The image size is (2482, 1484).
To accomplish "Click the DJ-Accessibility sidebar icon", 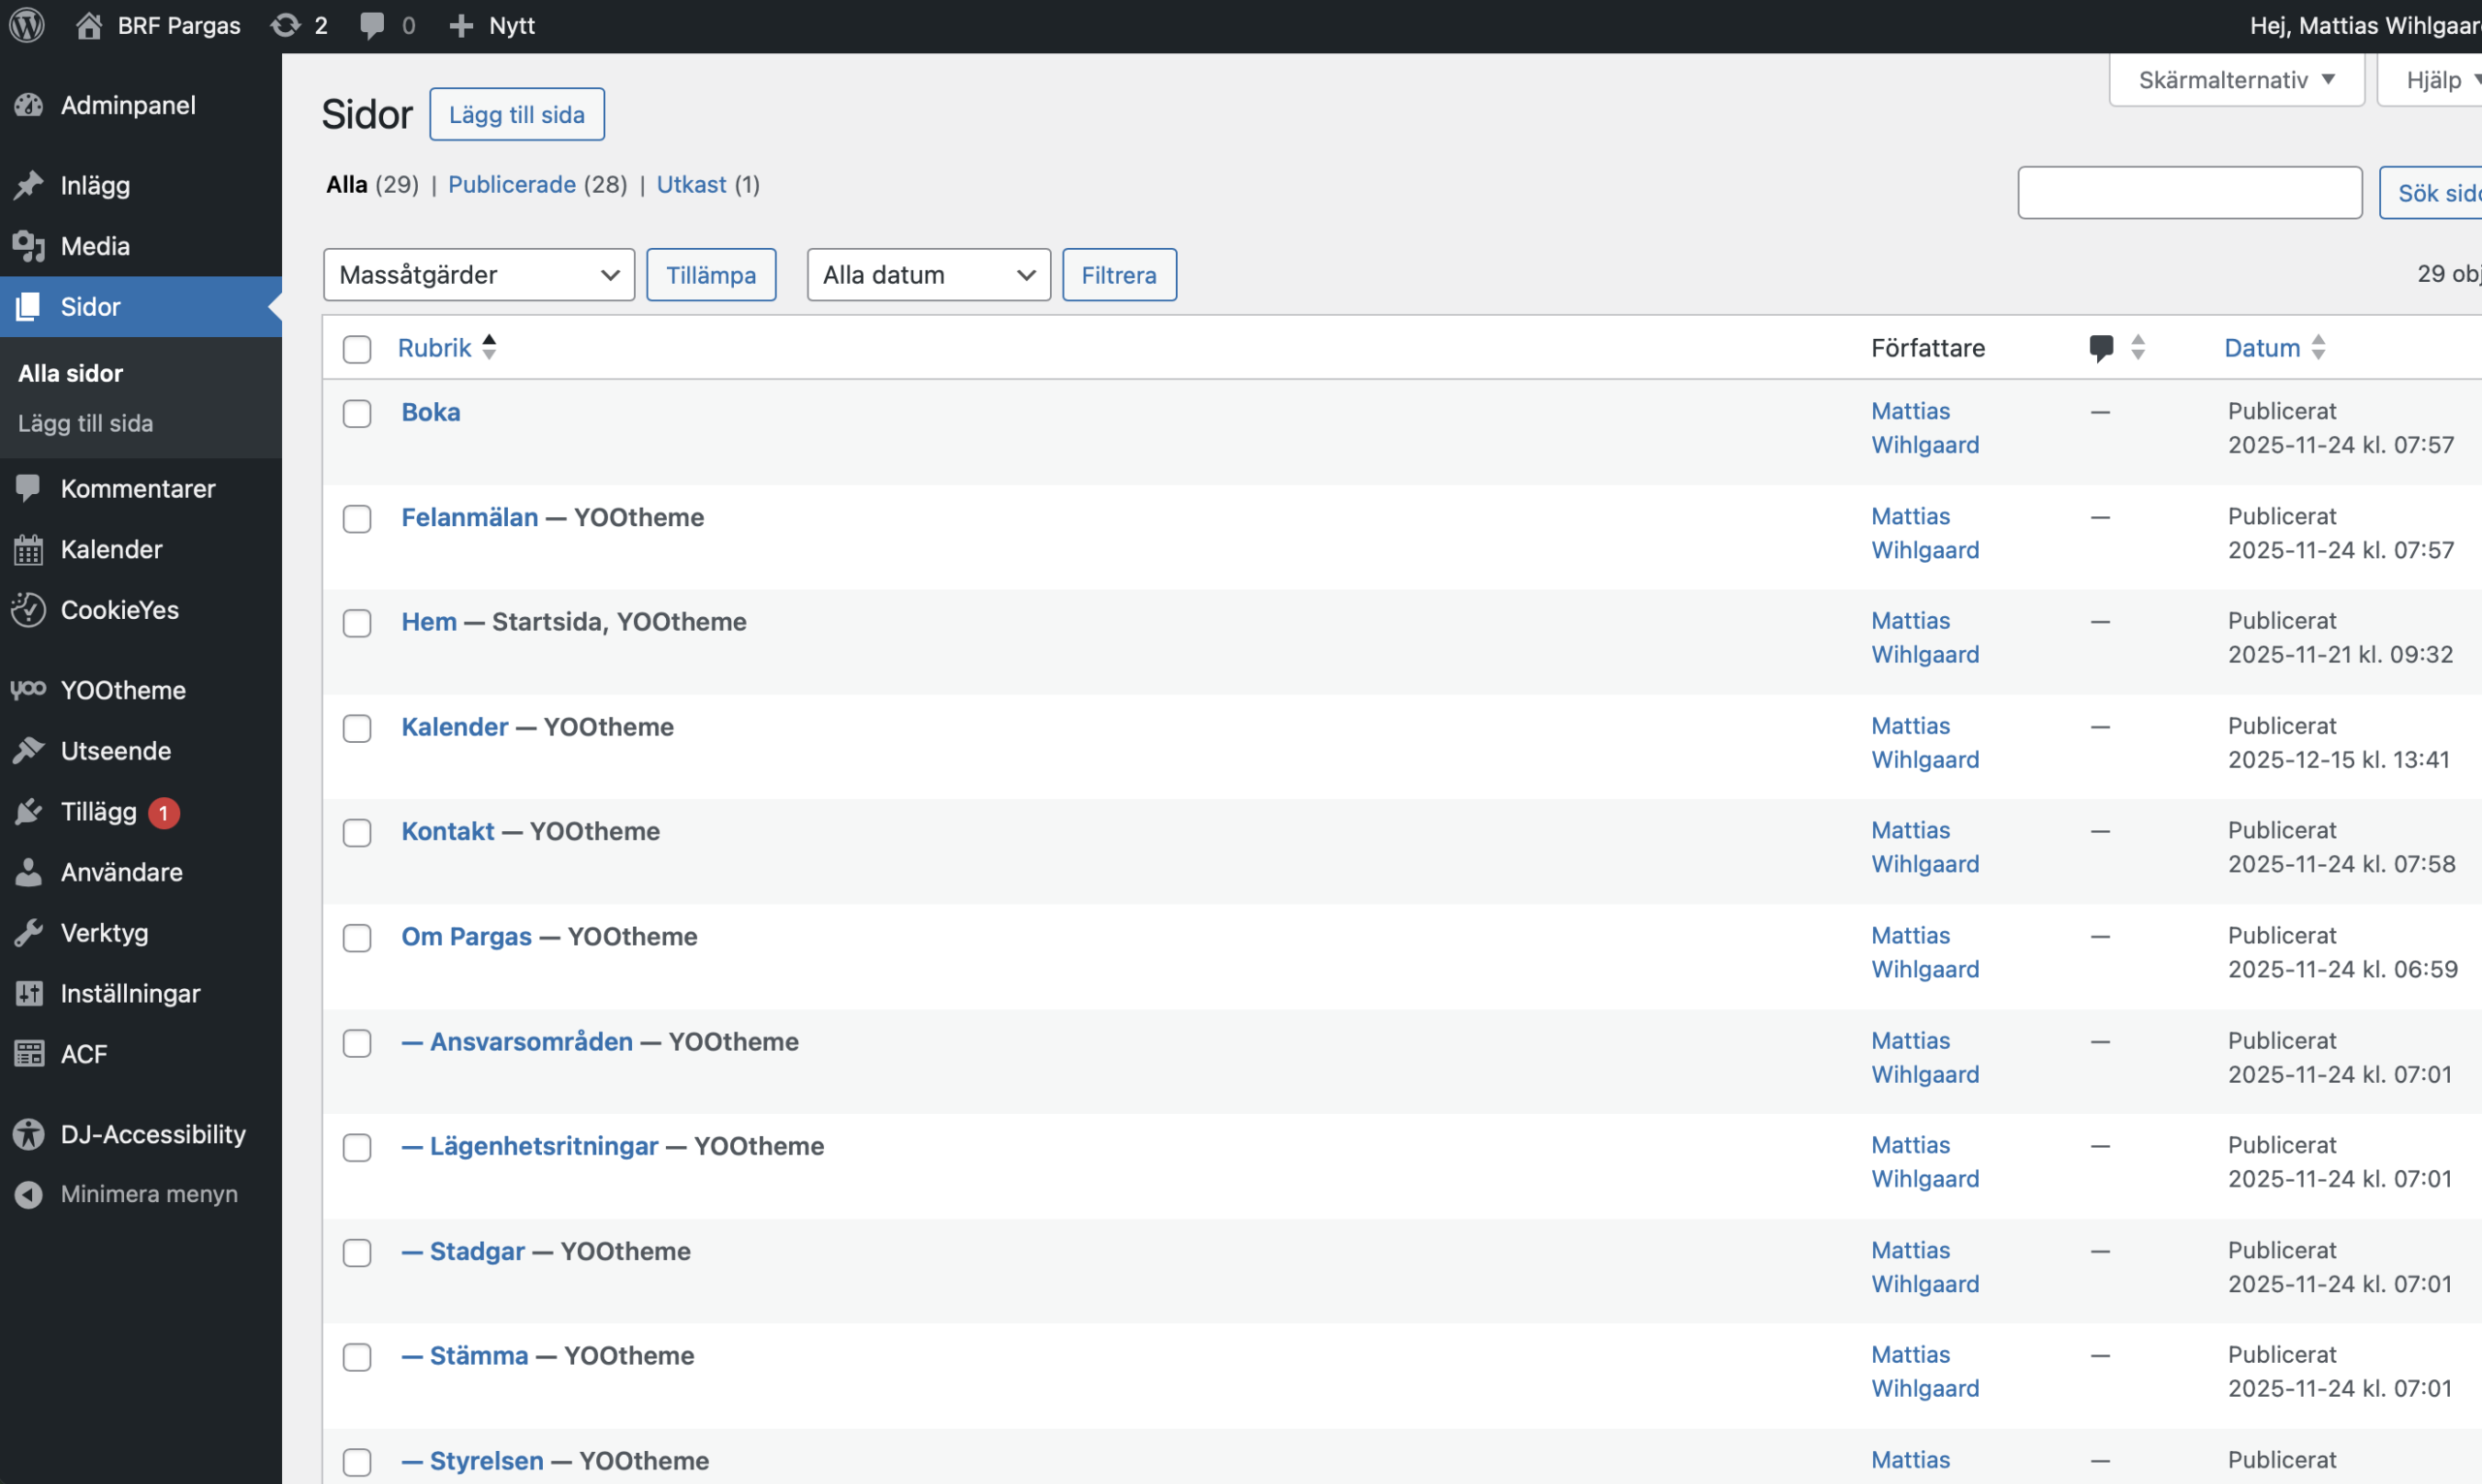I will tap(29, 1134).
